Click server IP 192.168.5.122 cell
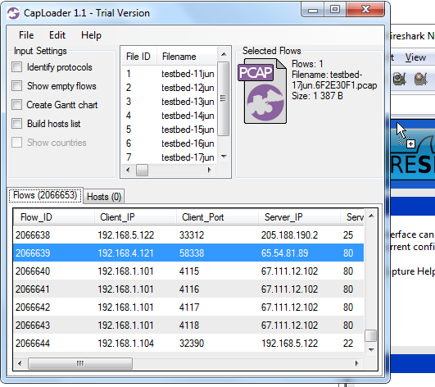 [289, 344]
